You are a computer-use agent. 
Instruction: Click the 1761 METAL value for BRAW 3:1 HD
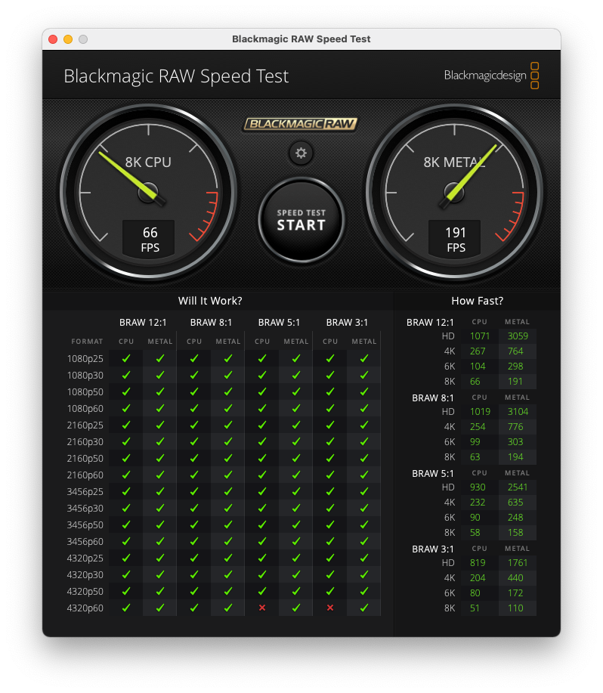click(518, 563)
